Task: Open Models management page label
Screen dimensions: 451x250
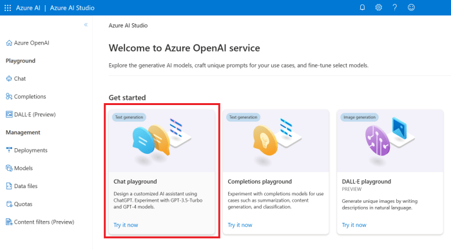Action: click(x=23, y=168)
